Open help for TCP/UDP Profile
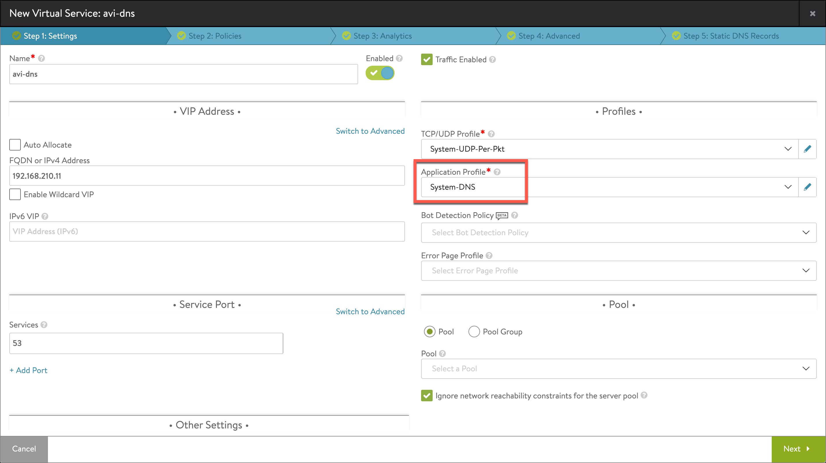 click(491, 134)
